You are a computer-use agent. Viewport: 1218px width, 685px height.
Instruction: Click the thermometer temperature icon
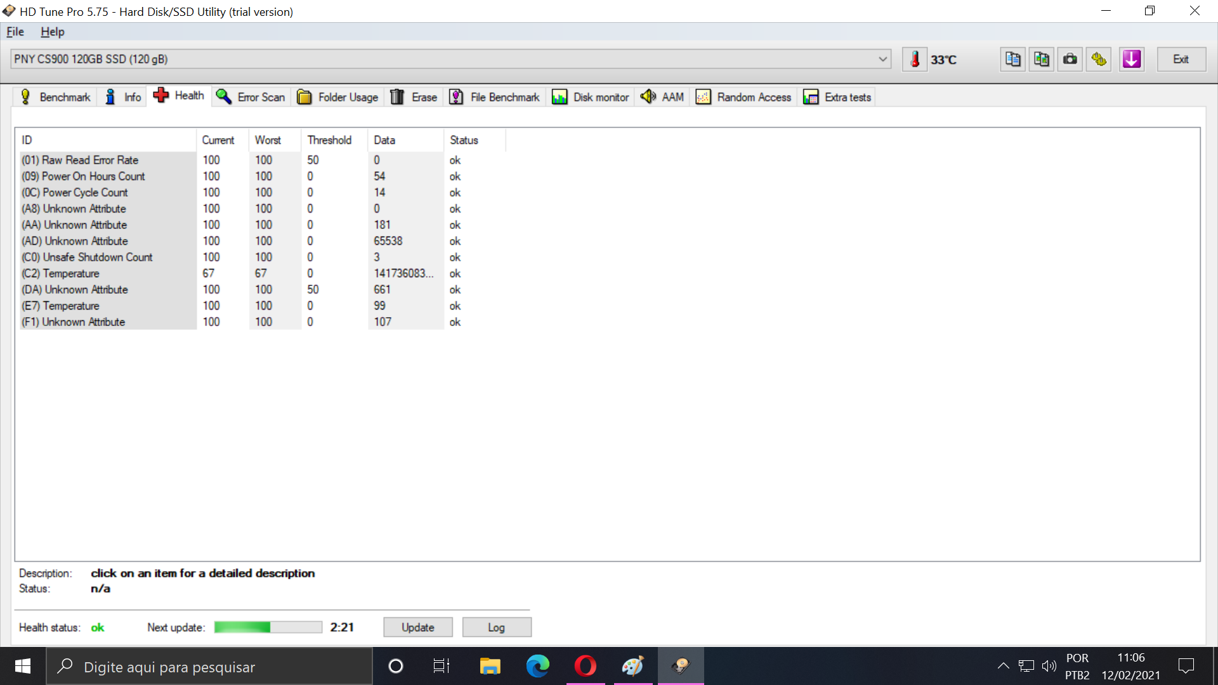tap(915, 59)
